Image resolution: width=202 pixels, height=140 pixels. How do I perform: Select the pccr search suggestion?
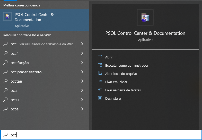45,90
